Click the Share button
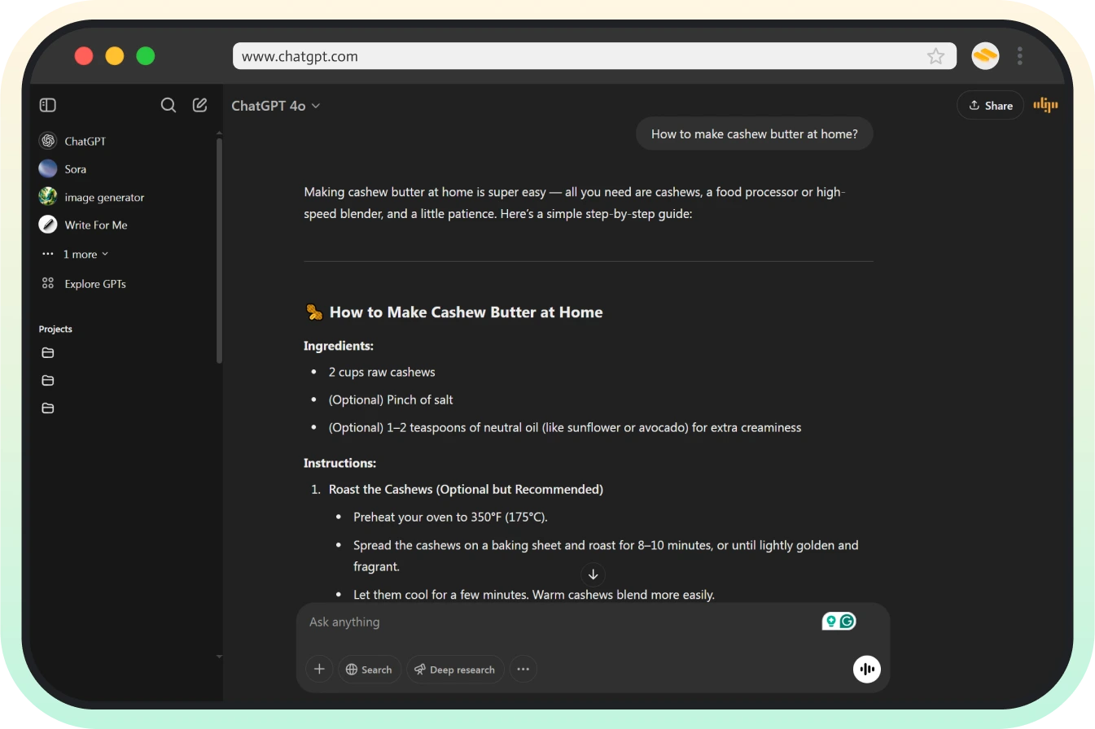 pyautogui.click(x=990, y=105)
